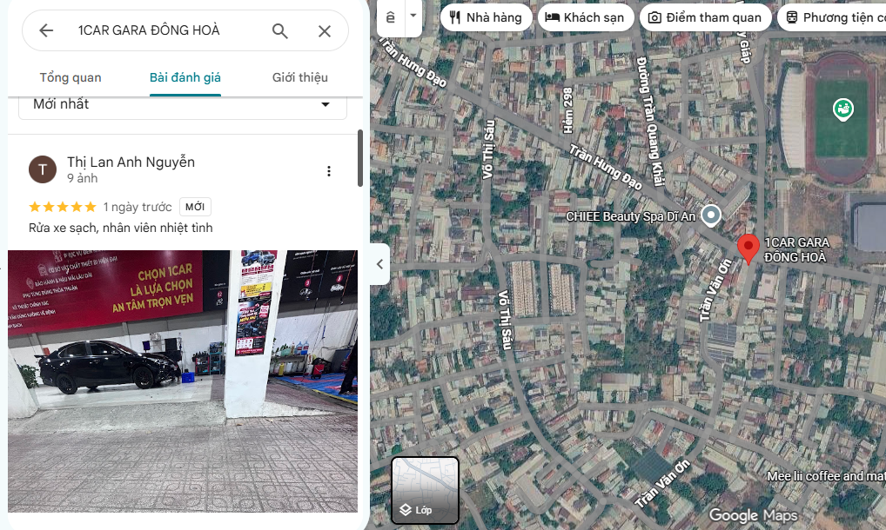The image size is (886, 530).
Task: Click the red pin of 1CAR GARA ĐÔNG HOÀ
Action: [748, 248]
